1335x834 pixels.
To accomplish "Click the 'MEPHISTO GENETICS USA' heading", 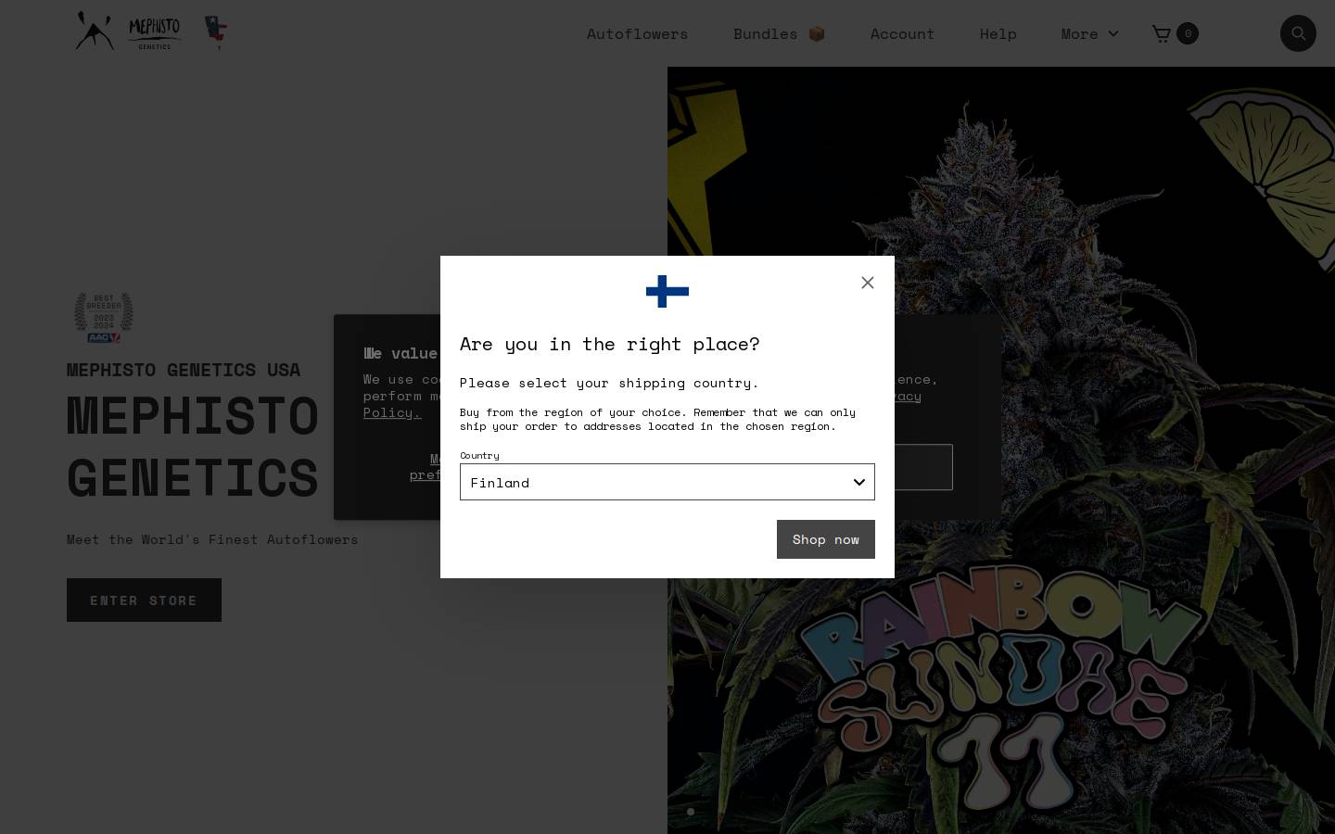I will (184, 370).
